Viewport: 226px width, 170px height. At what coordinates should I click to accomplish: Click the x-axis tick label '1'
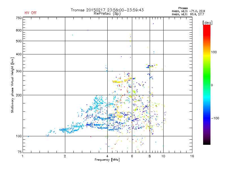pyautogui.click(x=23, y=156)
